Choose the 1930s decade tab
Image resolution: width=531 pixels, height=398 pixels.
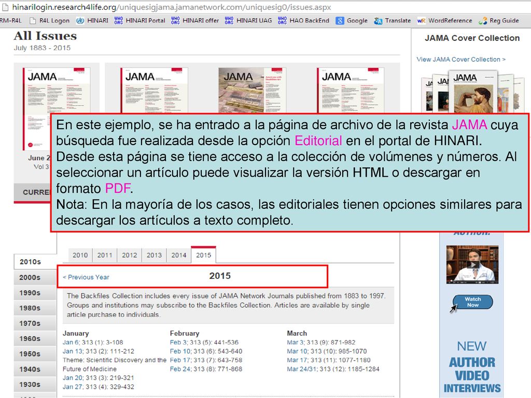[x=35, y=384]
